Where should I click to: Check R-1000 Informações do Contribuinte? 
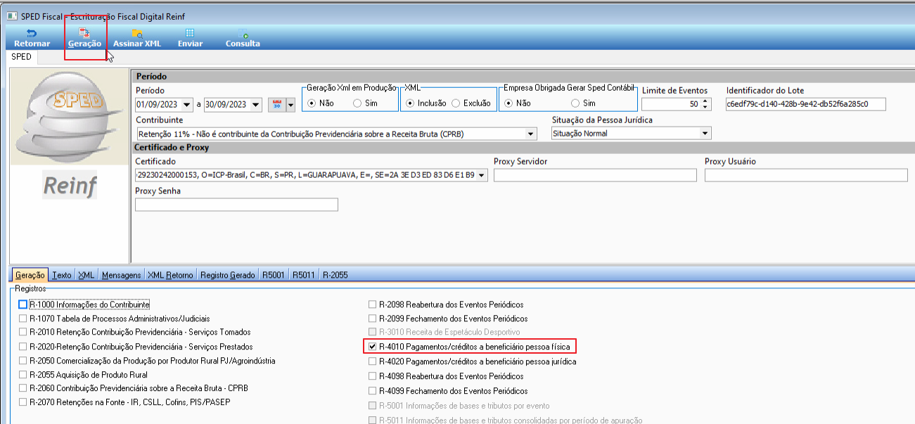click(23, 304)
